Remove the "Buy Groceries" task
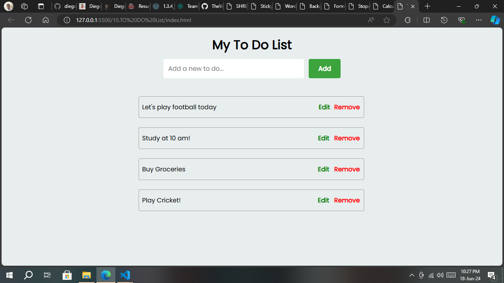The image size is (504, 283). coord(346,169)
